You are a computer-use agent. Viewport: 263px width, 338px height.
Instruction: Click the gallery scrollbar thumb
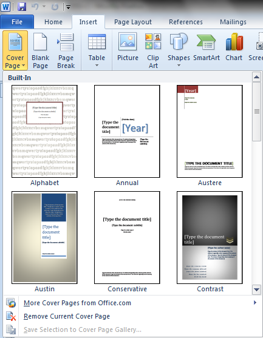256,112
